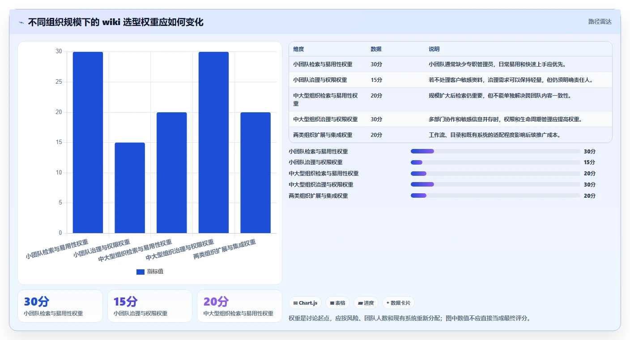Image resolution: width=630 pixels, height=340 pixels.
Task: Click the 说明 column header
Action: coord(434,49)
